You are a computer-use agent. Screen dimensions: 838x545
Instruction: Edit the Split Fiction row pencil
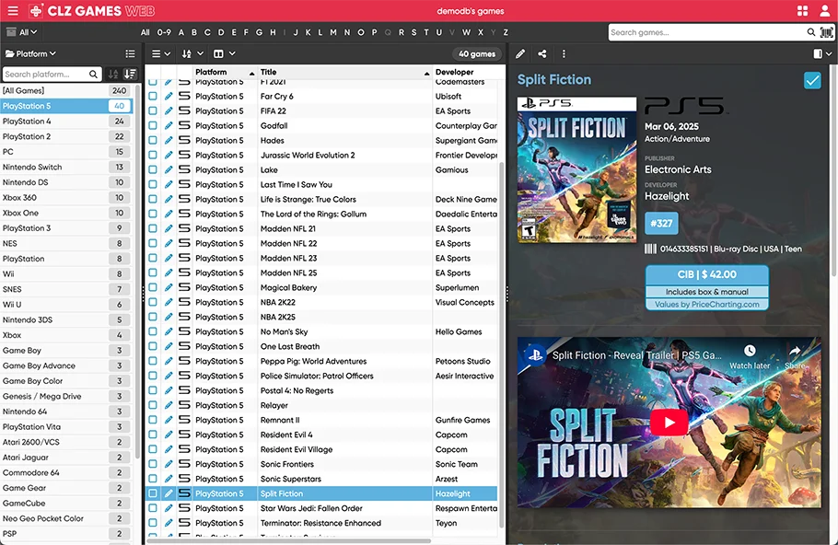[x=169, y=493]
